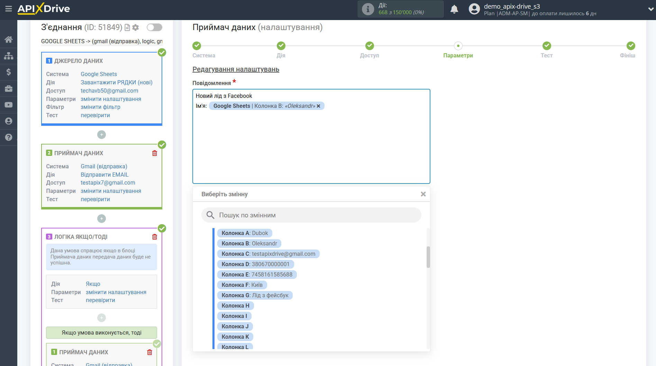
Task: Open video tutorials sidebar icon
Action: [x=9, y=105]
